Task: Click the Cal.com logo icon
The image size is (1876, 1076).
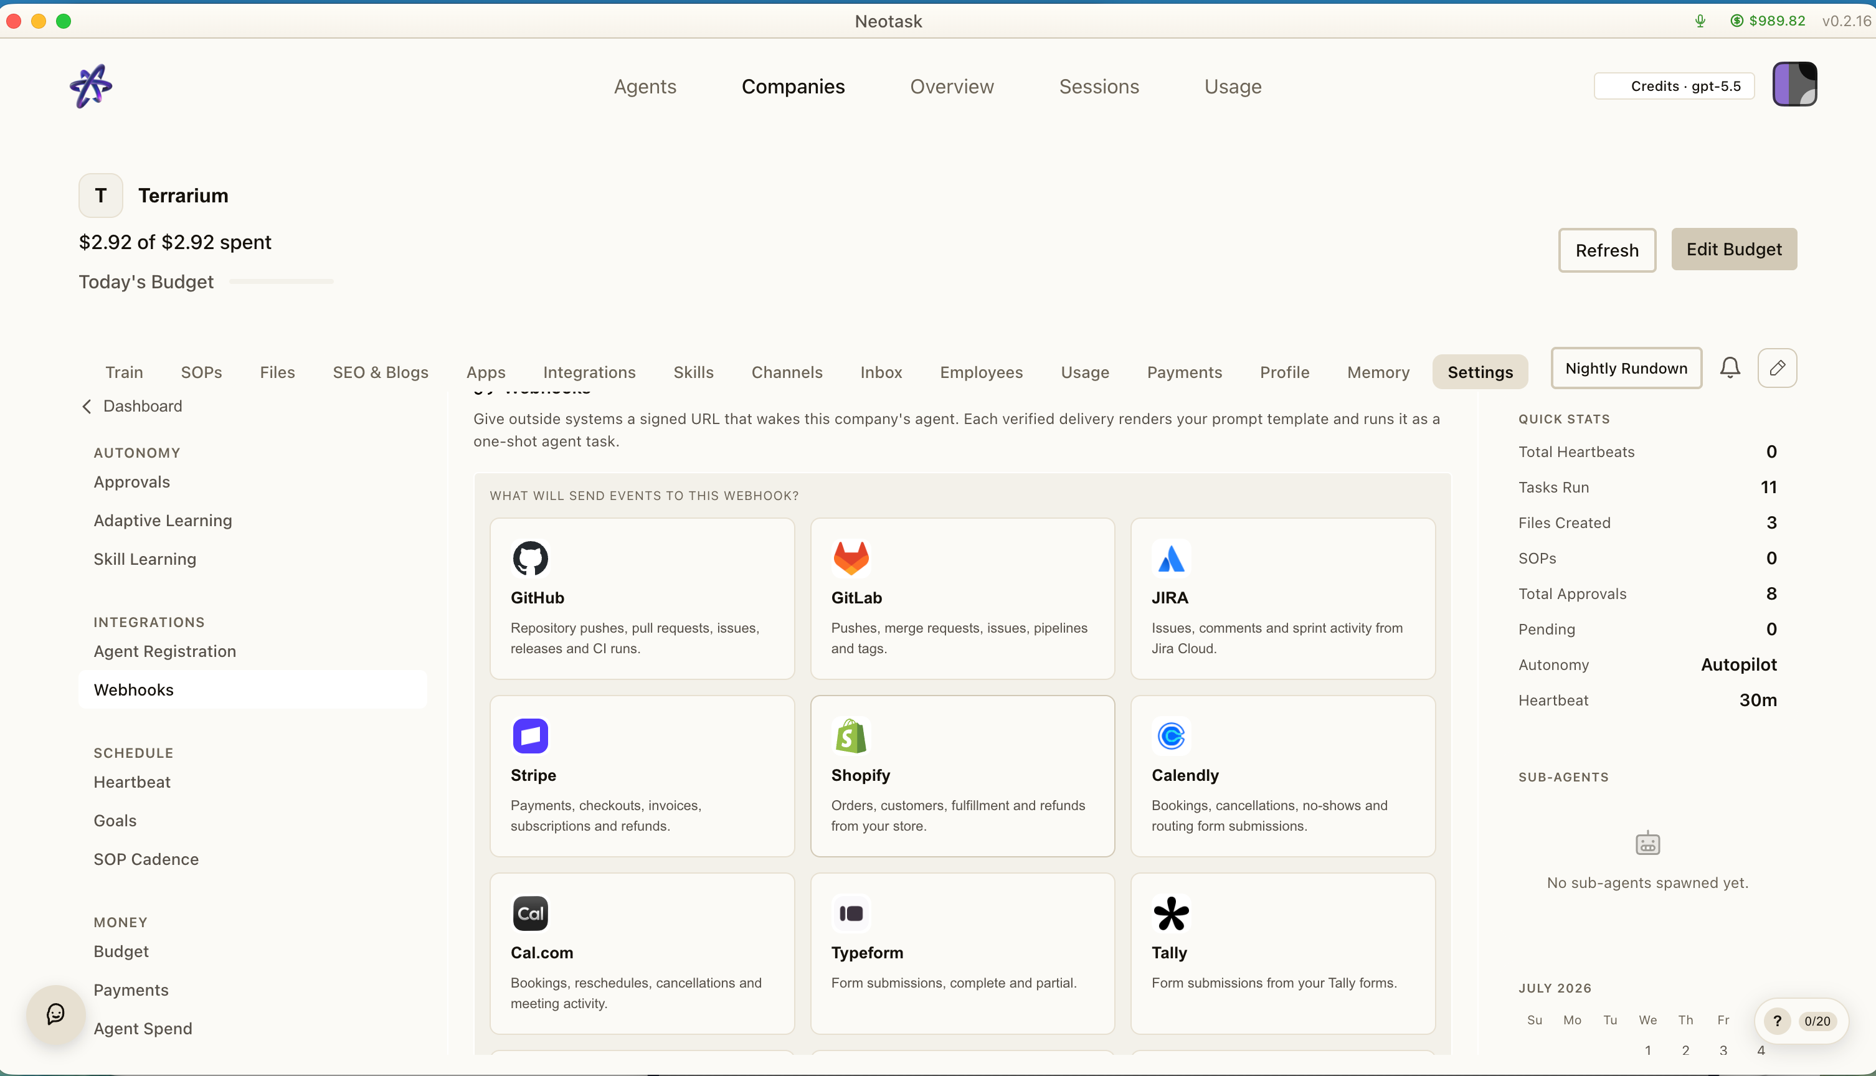Action: click(530, 913)
